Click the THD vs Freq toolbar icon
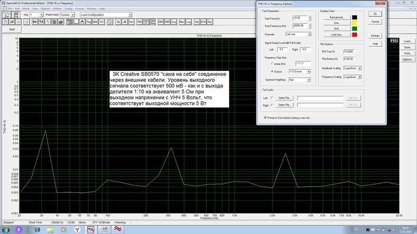This screenshot has height=234, width=417. pos(153,22)
